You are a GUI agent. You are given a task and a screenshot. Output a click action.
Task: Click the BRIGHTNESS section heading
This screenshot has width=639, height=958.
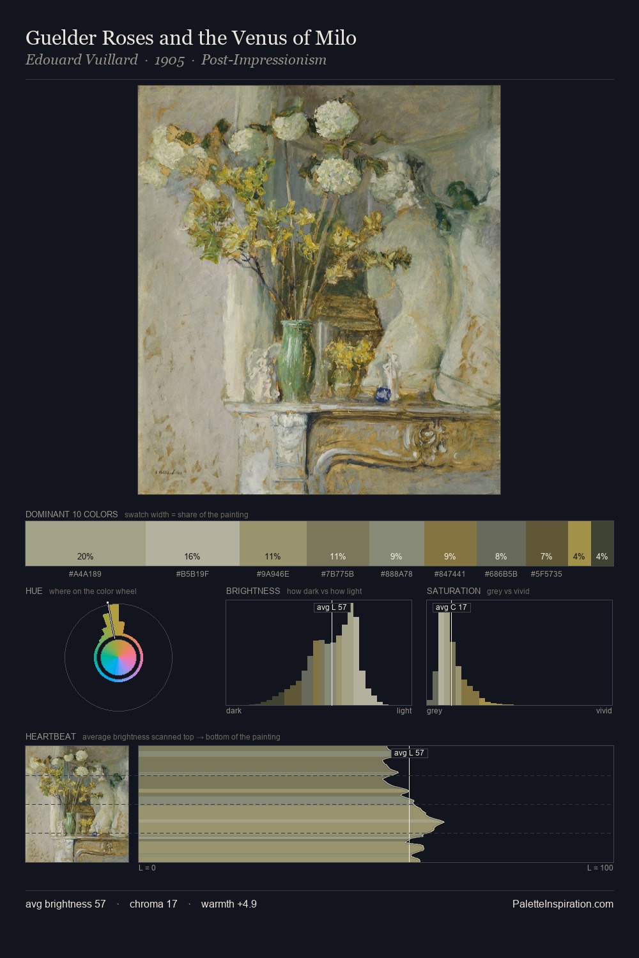pos(253,591)
